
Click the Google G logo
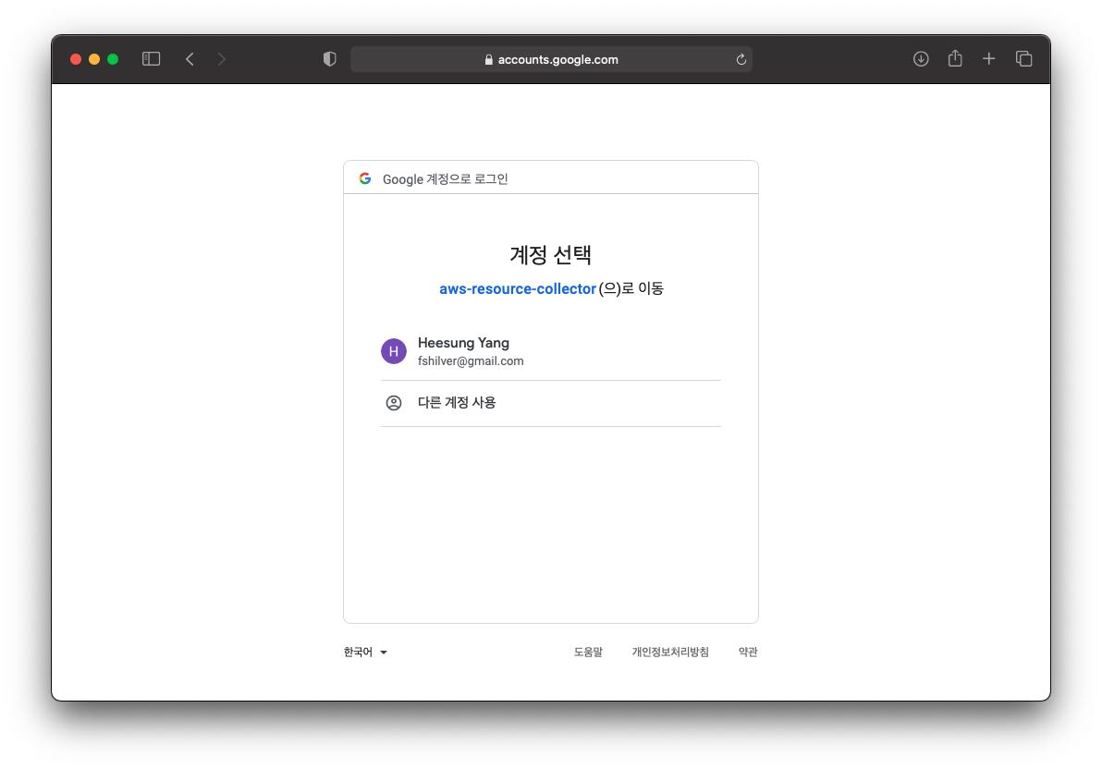point(365,178)
